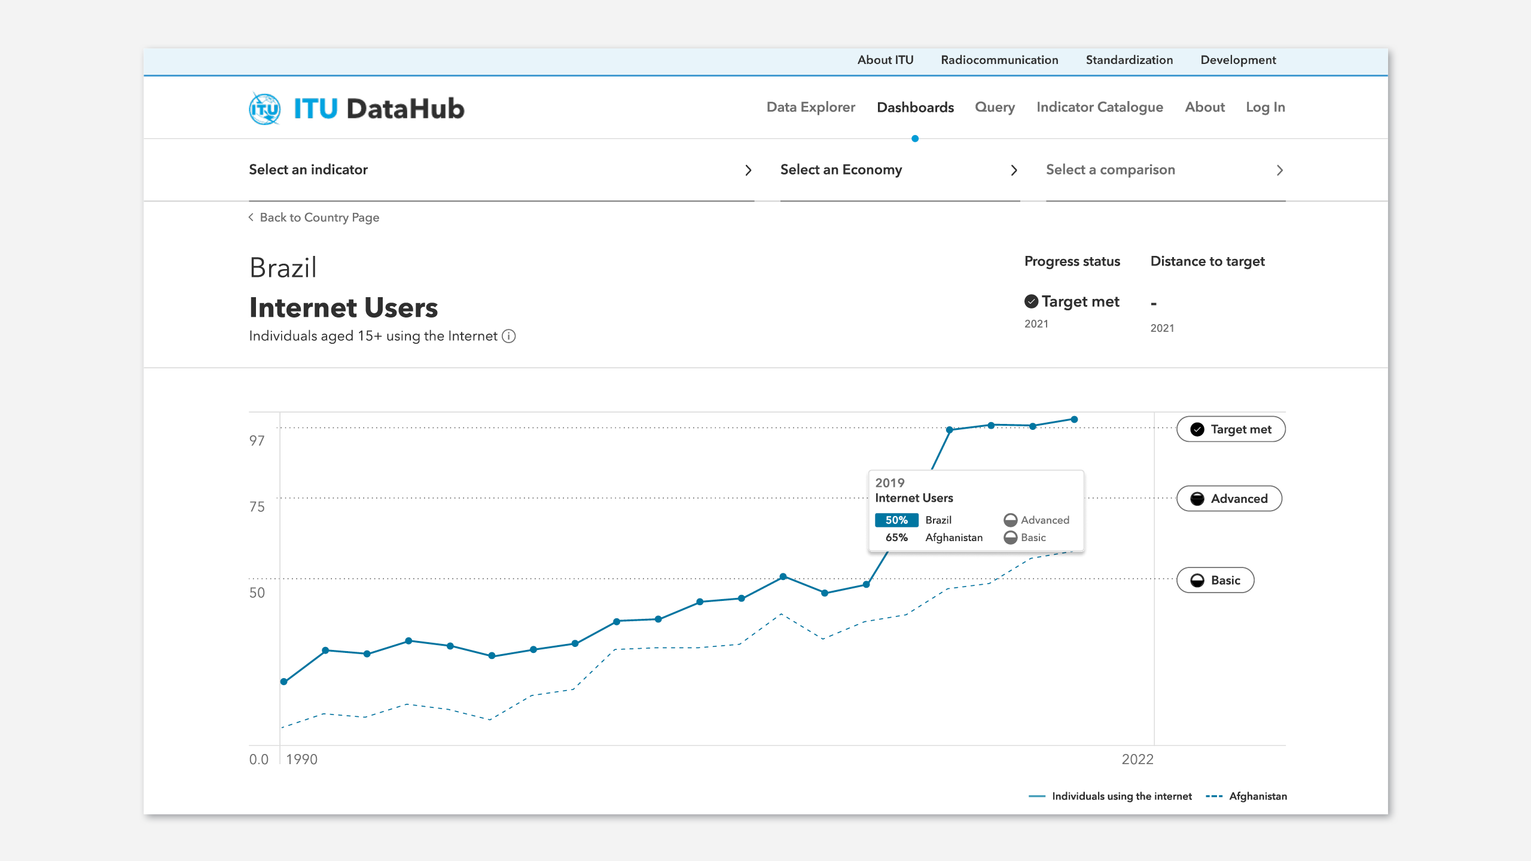Toggle the Target met chart threshold pill
This screenshot has width=1531, height=861.
pos(1231,429)
